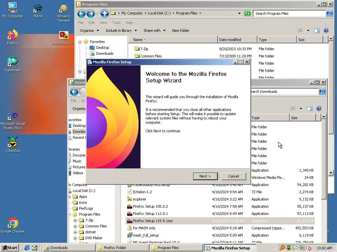Refresh the Program Files address bar

pos(247,13)
